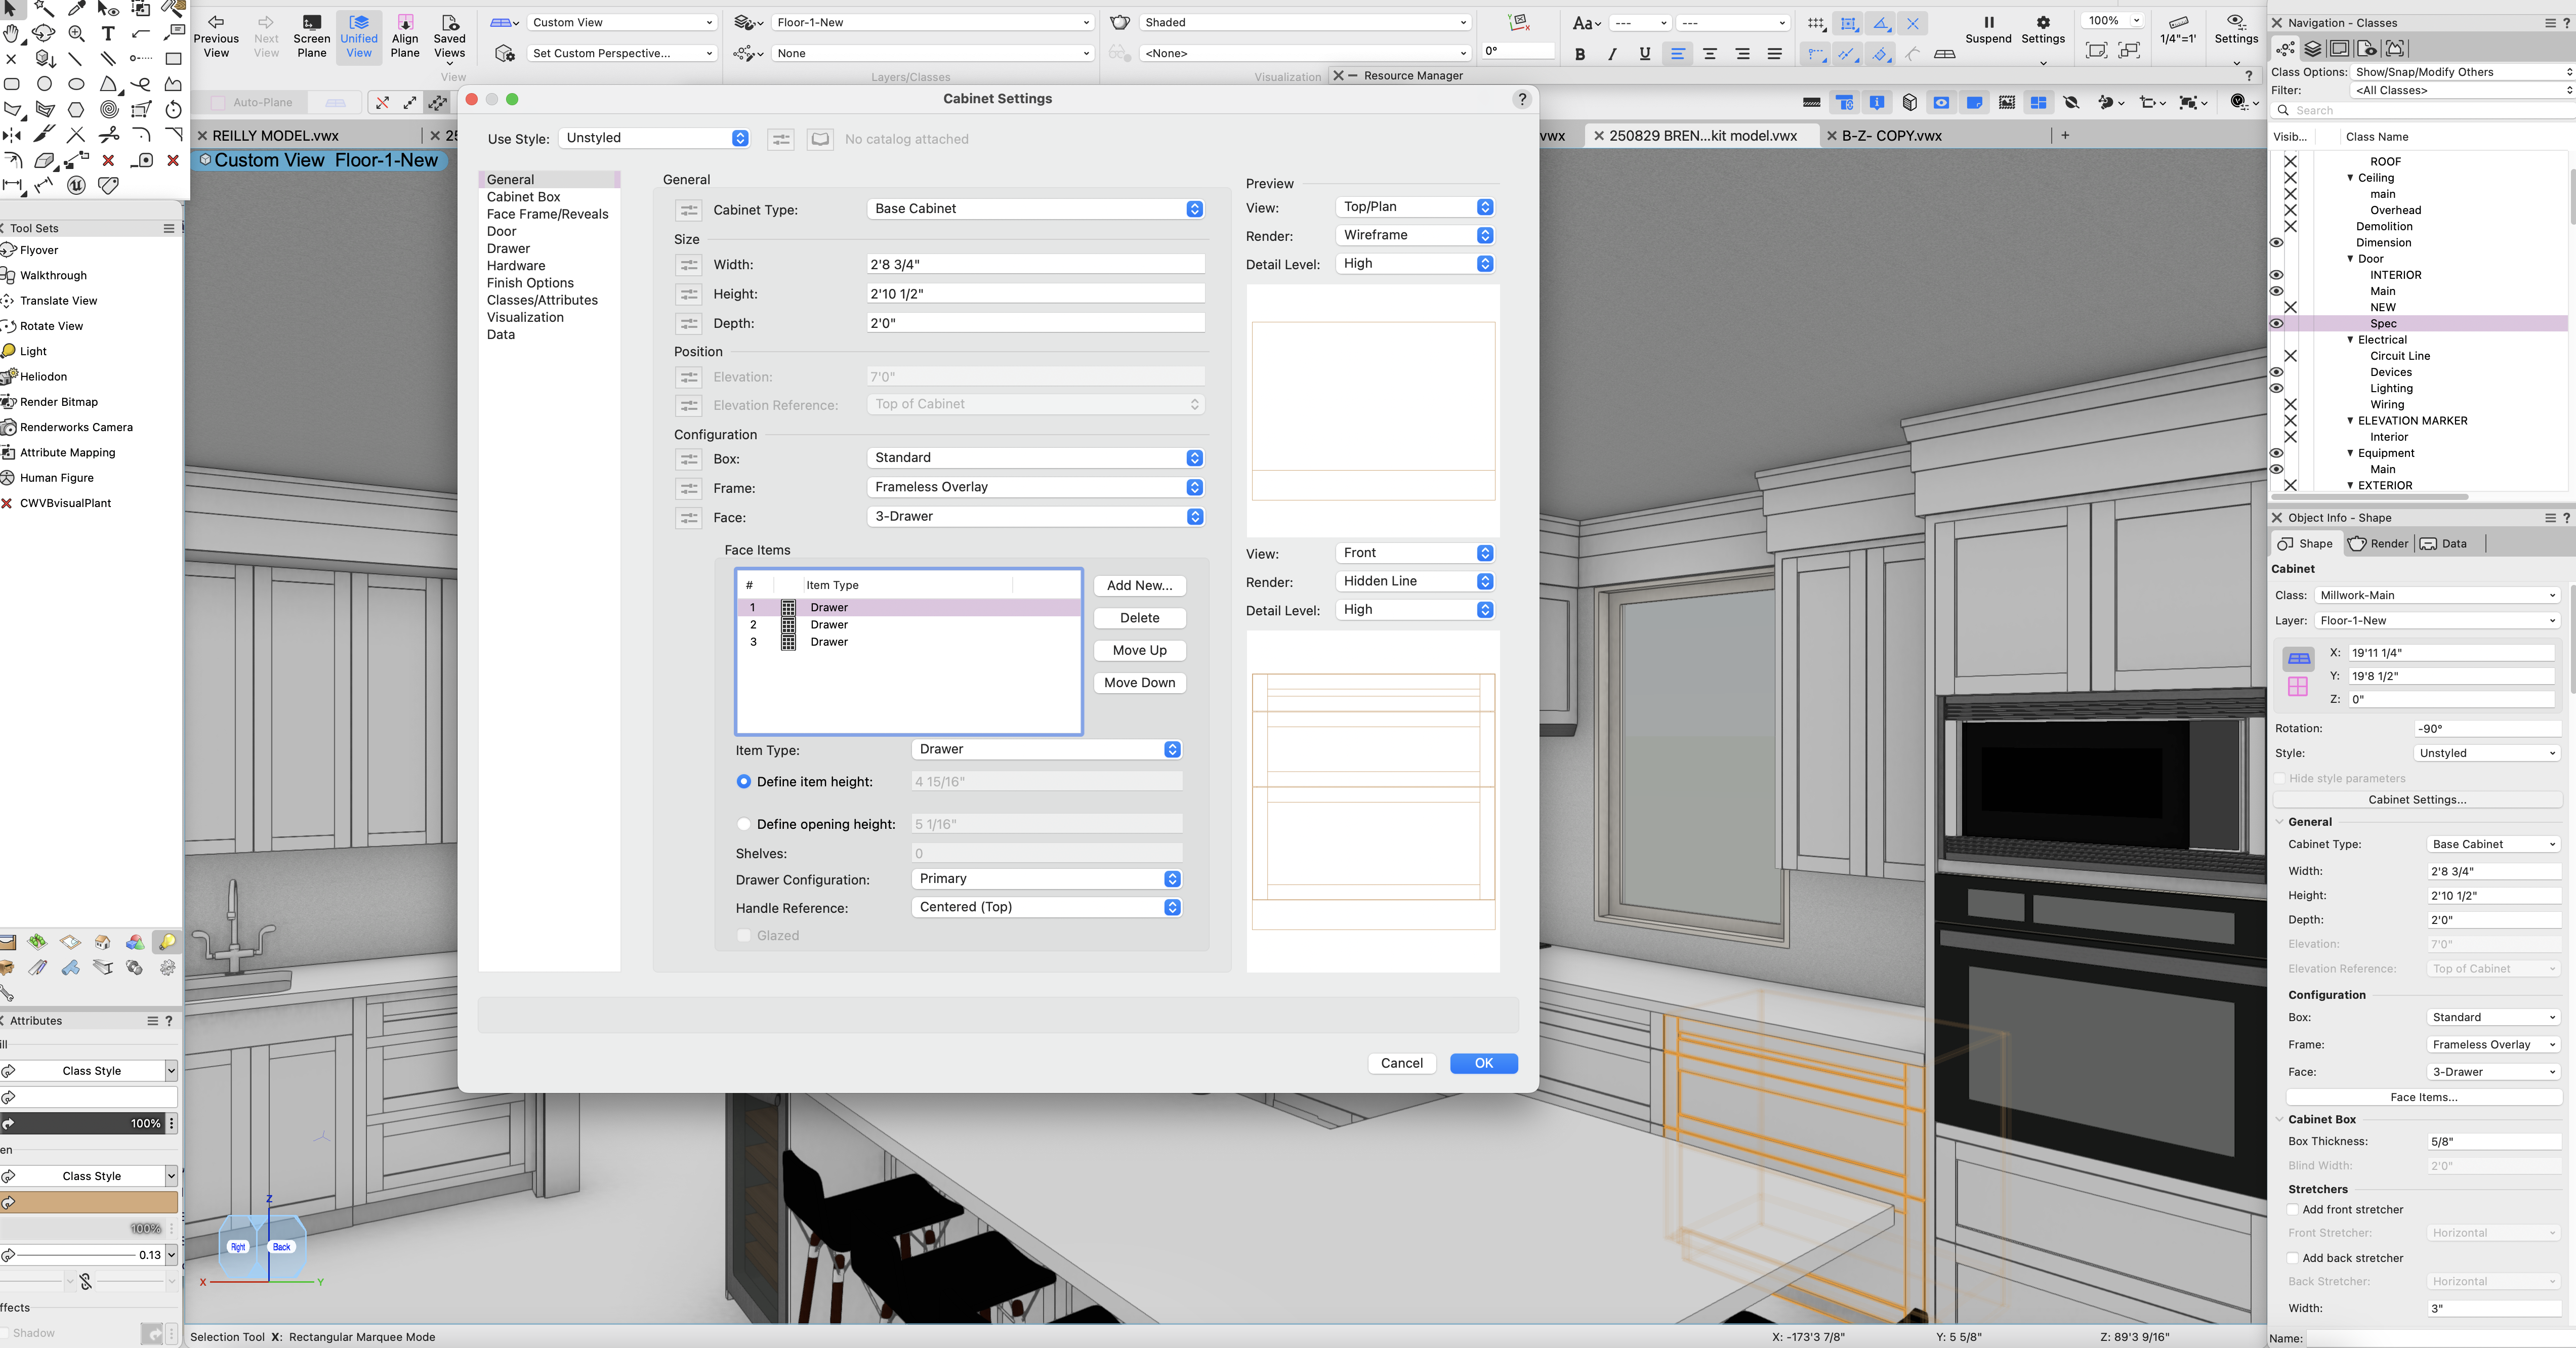2576x1348 pixels.
Task: Click OK to confirm Cabinet Settings
Action: [1483, 1063]
